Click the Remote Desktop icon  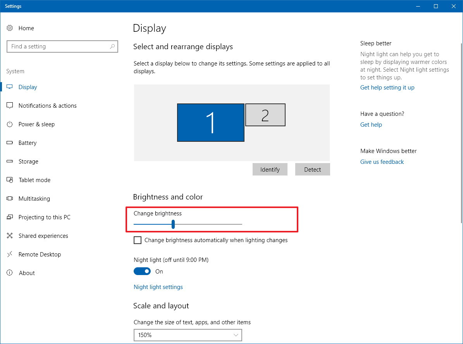click(x=10, y=254)
